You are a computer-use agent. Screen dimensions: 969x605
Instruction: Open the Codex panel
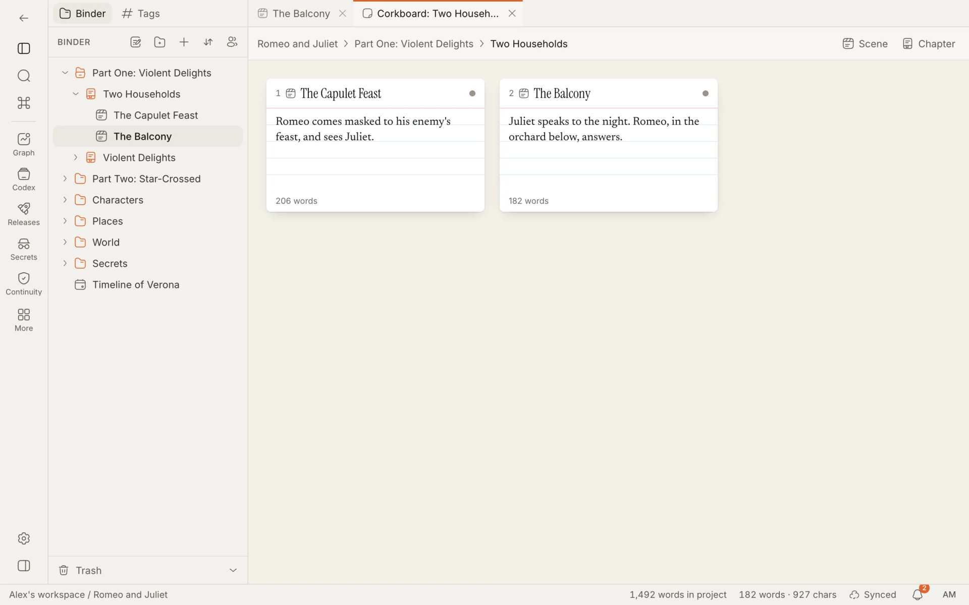coord(24,179)
